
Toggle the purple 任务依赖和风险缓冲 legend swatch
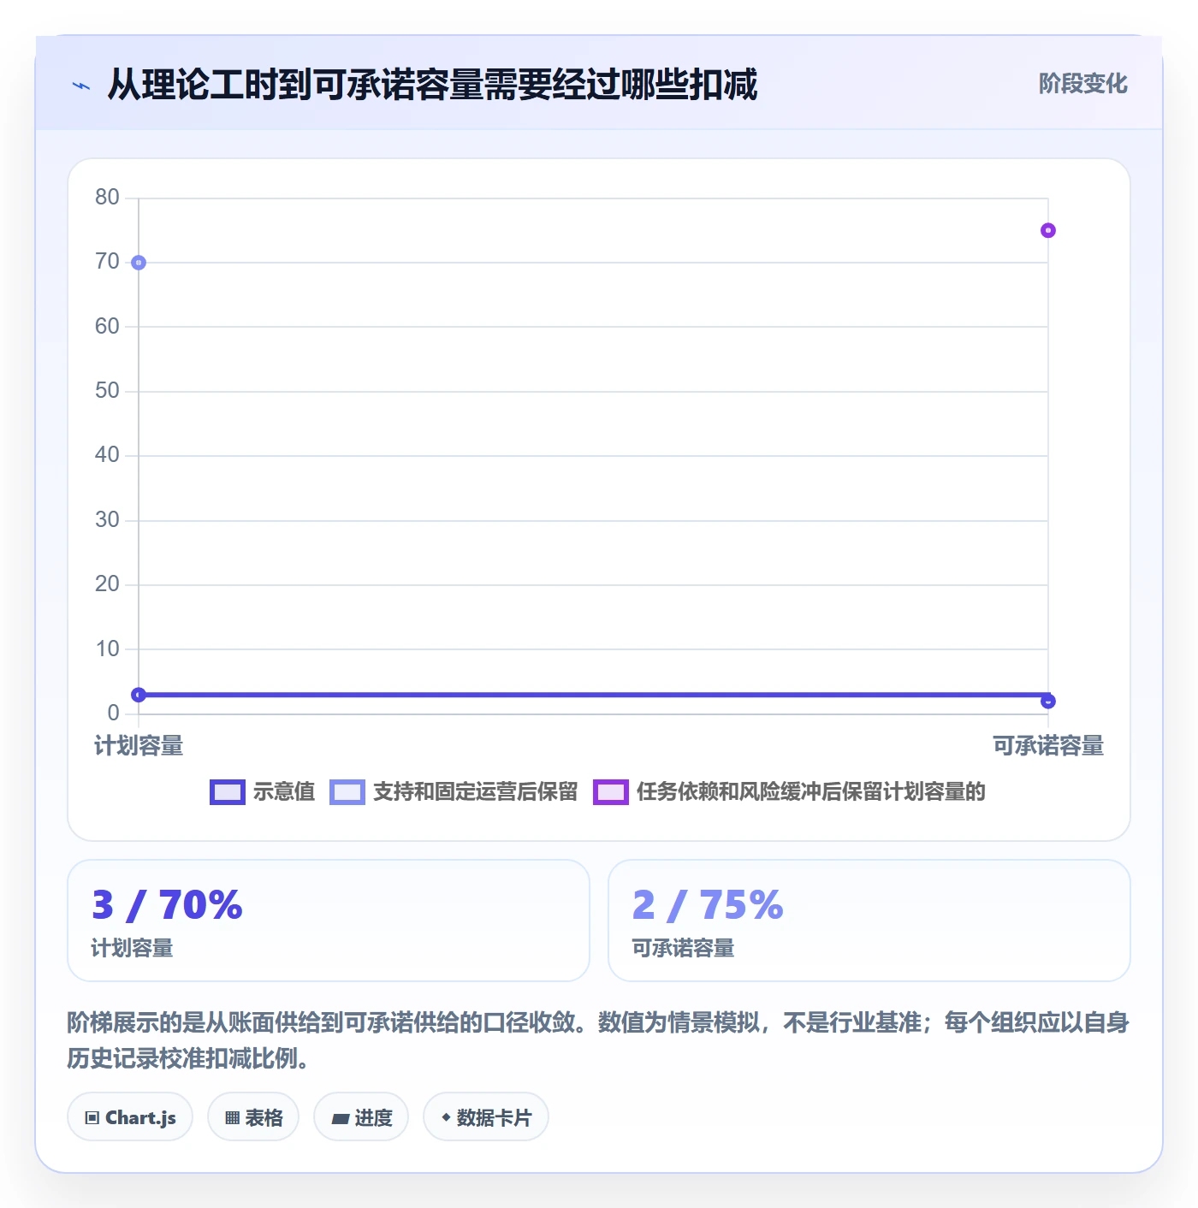coord(610,792)
